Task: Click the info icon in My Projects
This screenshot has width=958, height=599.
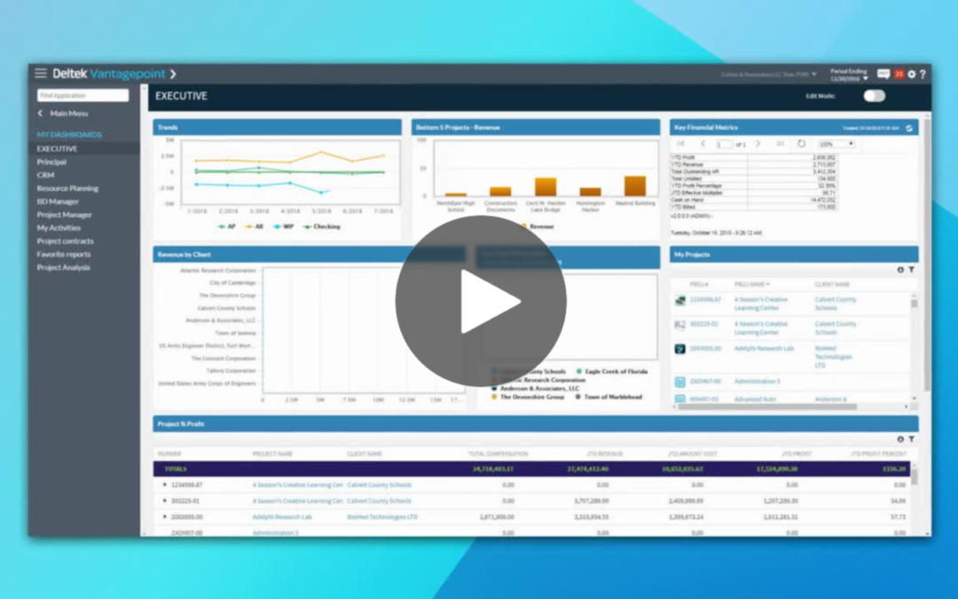Action: coord(900,270)
